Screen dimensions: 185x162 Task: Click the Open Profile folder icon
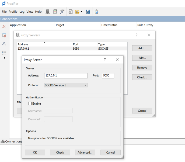pos(77,12)
